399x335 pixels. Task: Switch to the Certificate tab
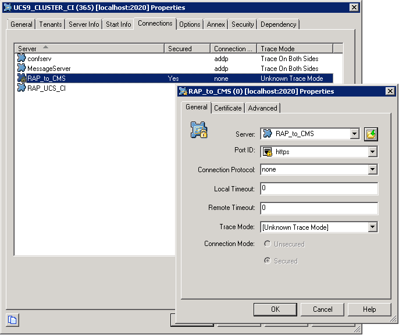(227, 108)
